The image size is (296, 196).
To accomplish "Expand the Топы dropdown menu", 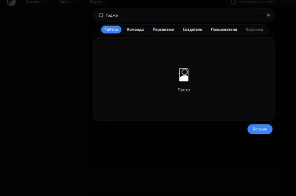I will (65, 2).
